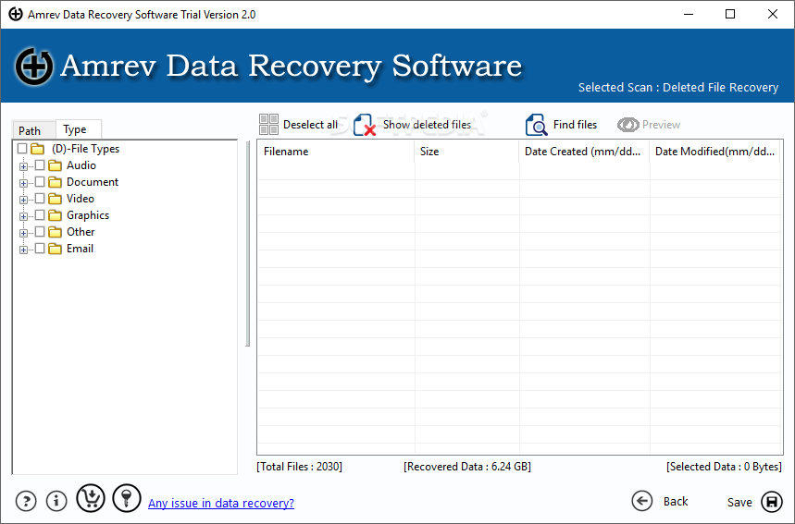795x524 pixels.
Task: Click the Show deleted files label
Action: coord(427,125)
